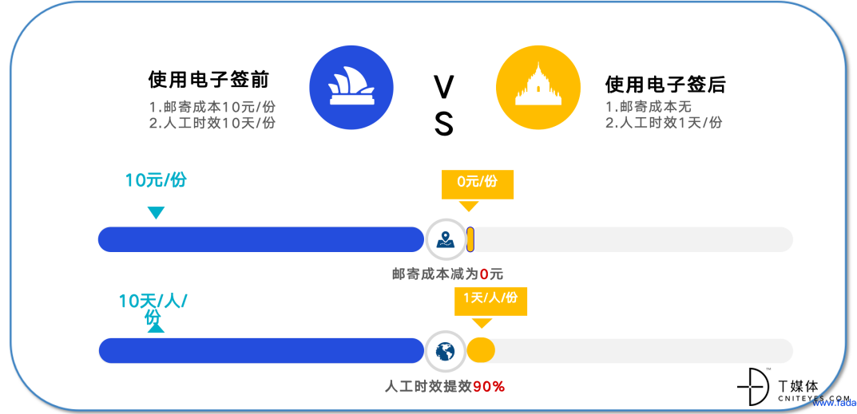Viewport: 857px width, 414px height.
Task: Click the blue filled mailing cost bar
Action: tap(261, 239)
